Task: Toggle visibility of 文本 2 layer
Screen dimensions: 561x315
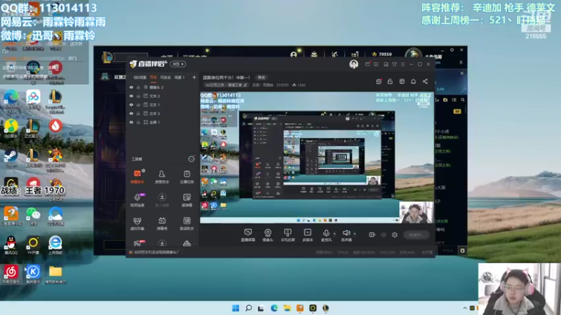Action: click(131, 96)
